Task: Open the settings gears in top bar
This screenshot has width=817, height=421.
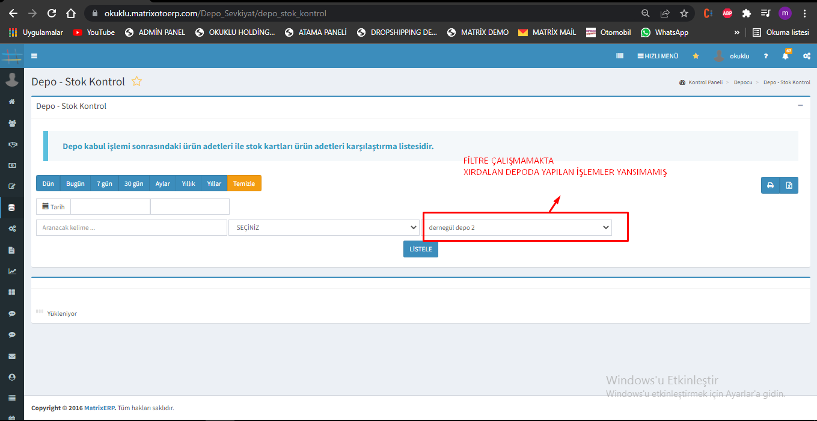Action: pos(807,56)
